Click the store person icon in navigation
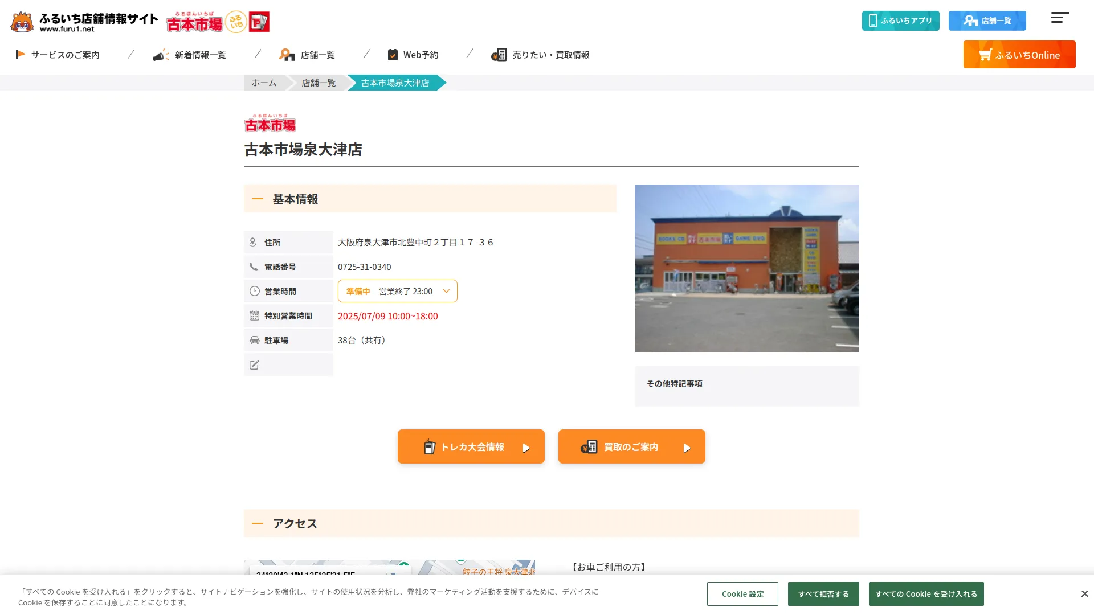 287,55
